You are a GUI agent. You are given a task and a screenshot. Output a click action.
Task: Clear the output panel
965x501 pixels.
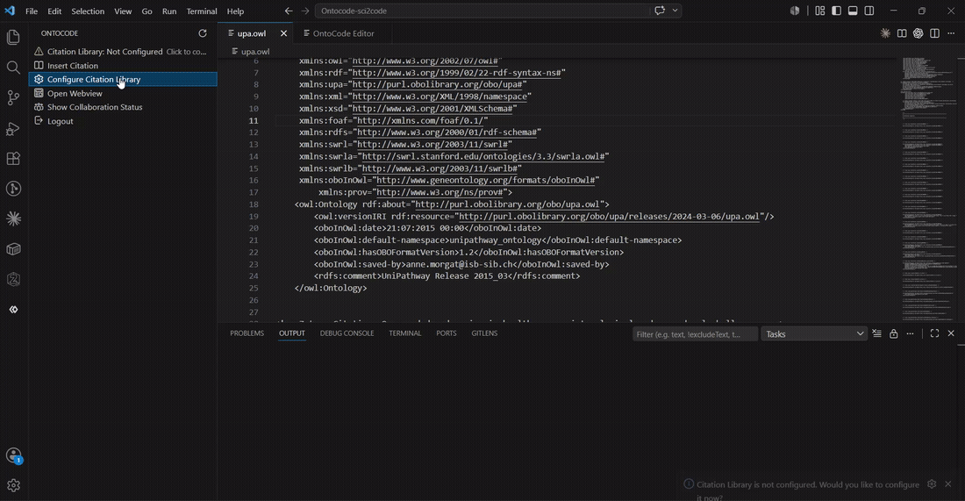coord(877,333)
